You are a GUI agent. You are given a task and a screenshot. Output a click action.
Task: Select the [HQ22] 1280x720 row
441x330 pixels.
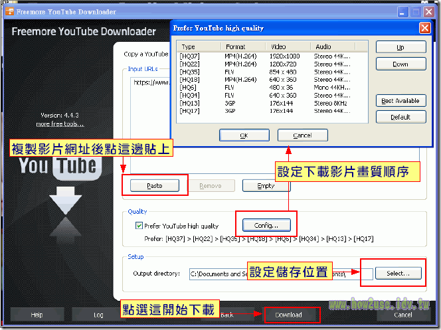point(266,63)
